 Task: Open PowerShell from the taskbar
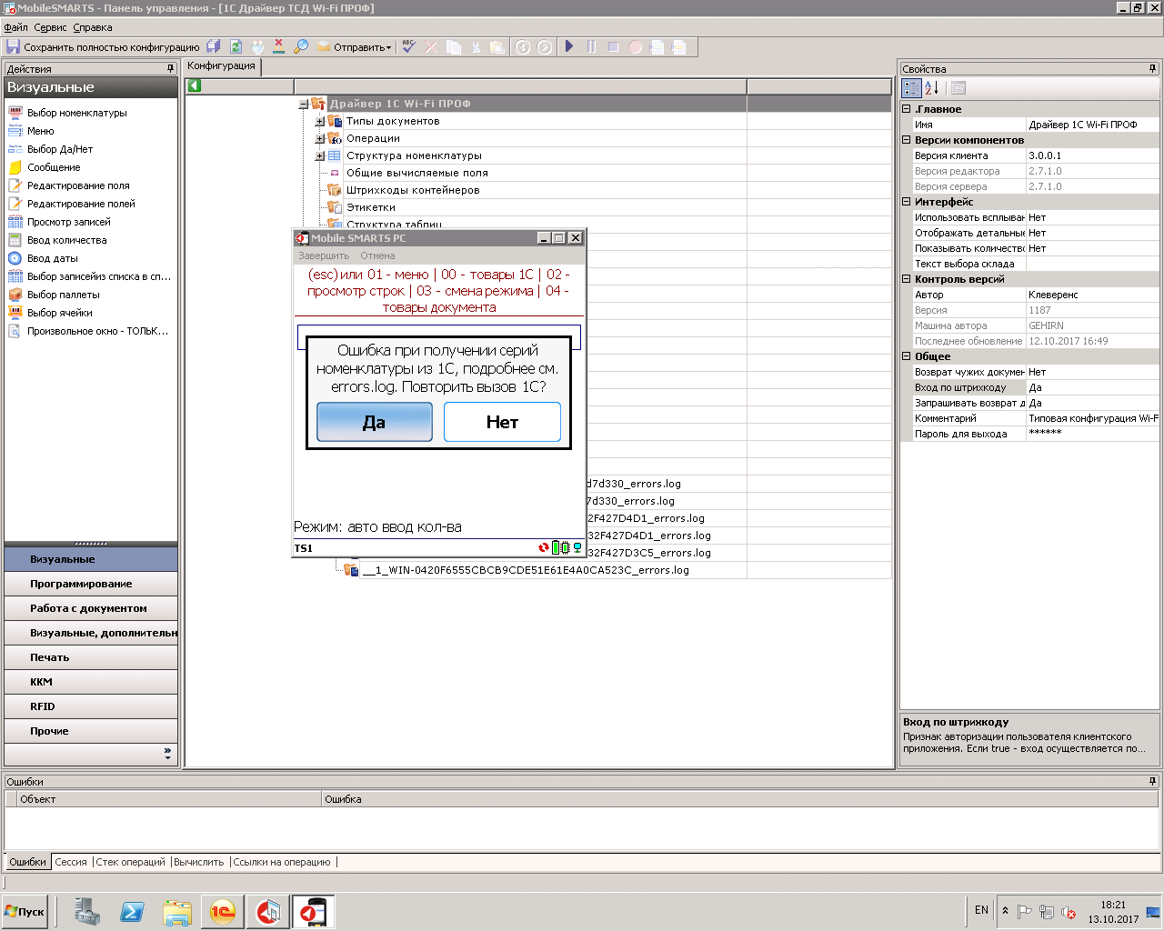tap(132, 912)
